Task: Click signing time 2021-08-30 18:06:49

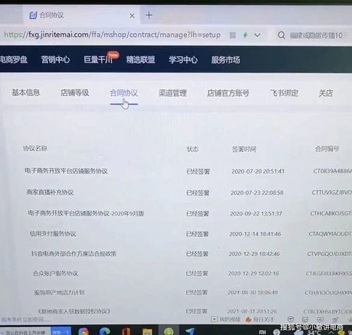Action: [x=253, y=293]
